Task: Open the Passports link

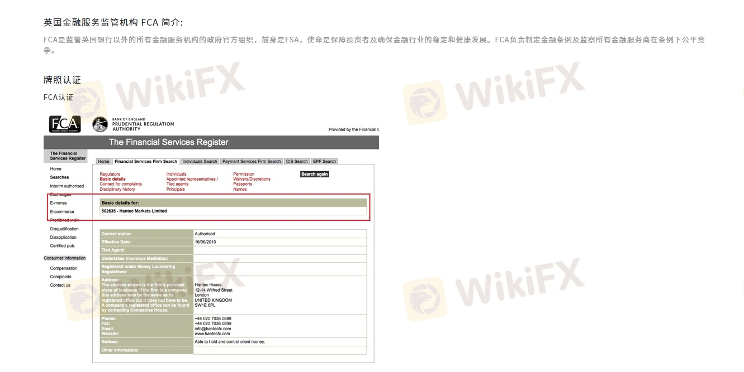Action: pyautogui.click(x=243, y=184)
